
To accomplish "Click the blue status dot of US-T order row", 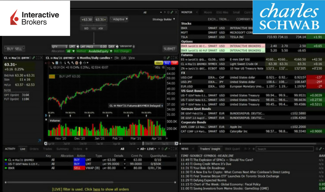I will [x=6, y=164].
